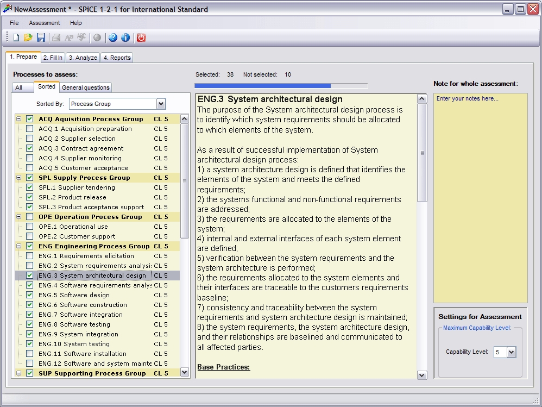The width and height of the screenshot is (542, 407).
Task: Uncheck the ENG.5 Software design checkbox
Action: point(30,295)
